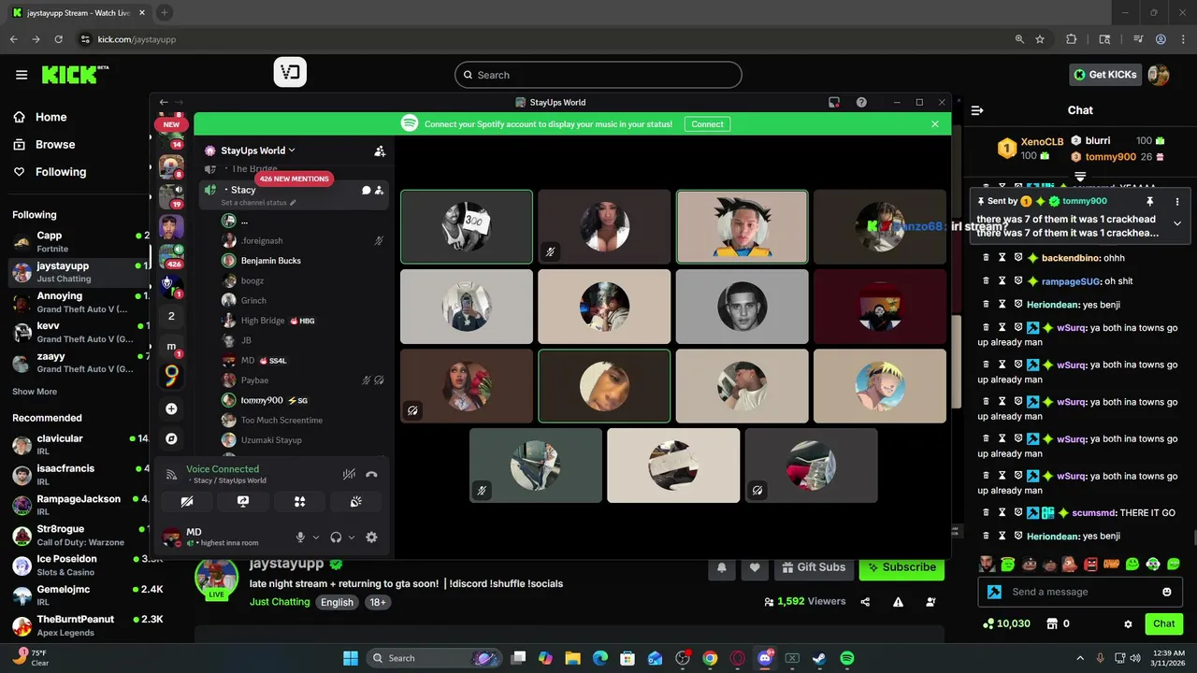This screenshot has width=1197, height=673.
Task: Open the chat emote picker
Action: (x=1166, y=592)
